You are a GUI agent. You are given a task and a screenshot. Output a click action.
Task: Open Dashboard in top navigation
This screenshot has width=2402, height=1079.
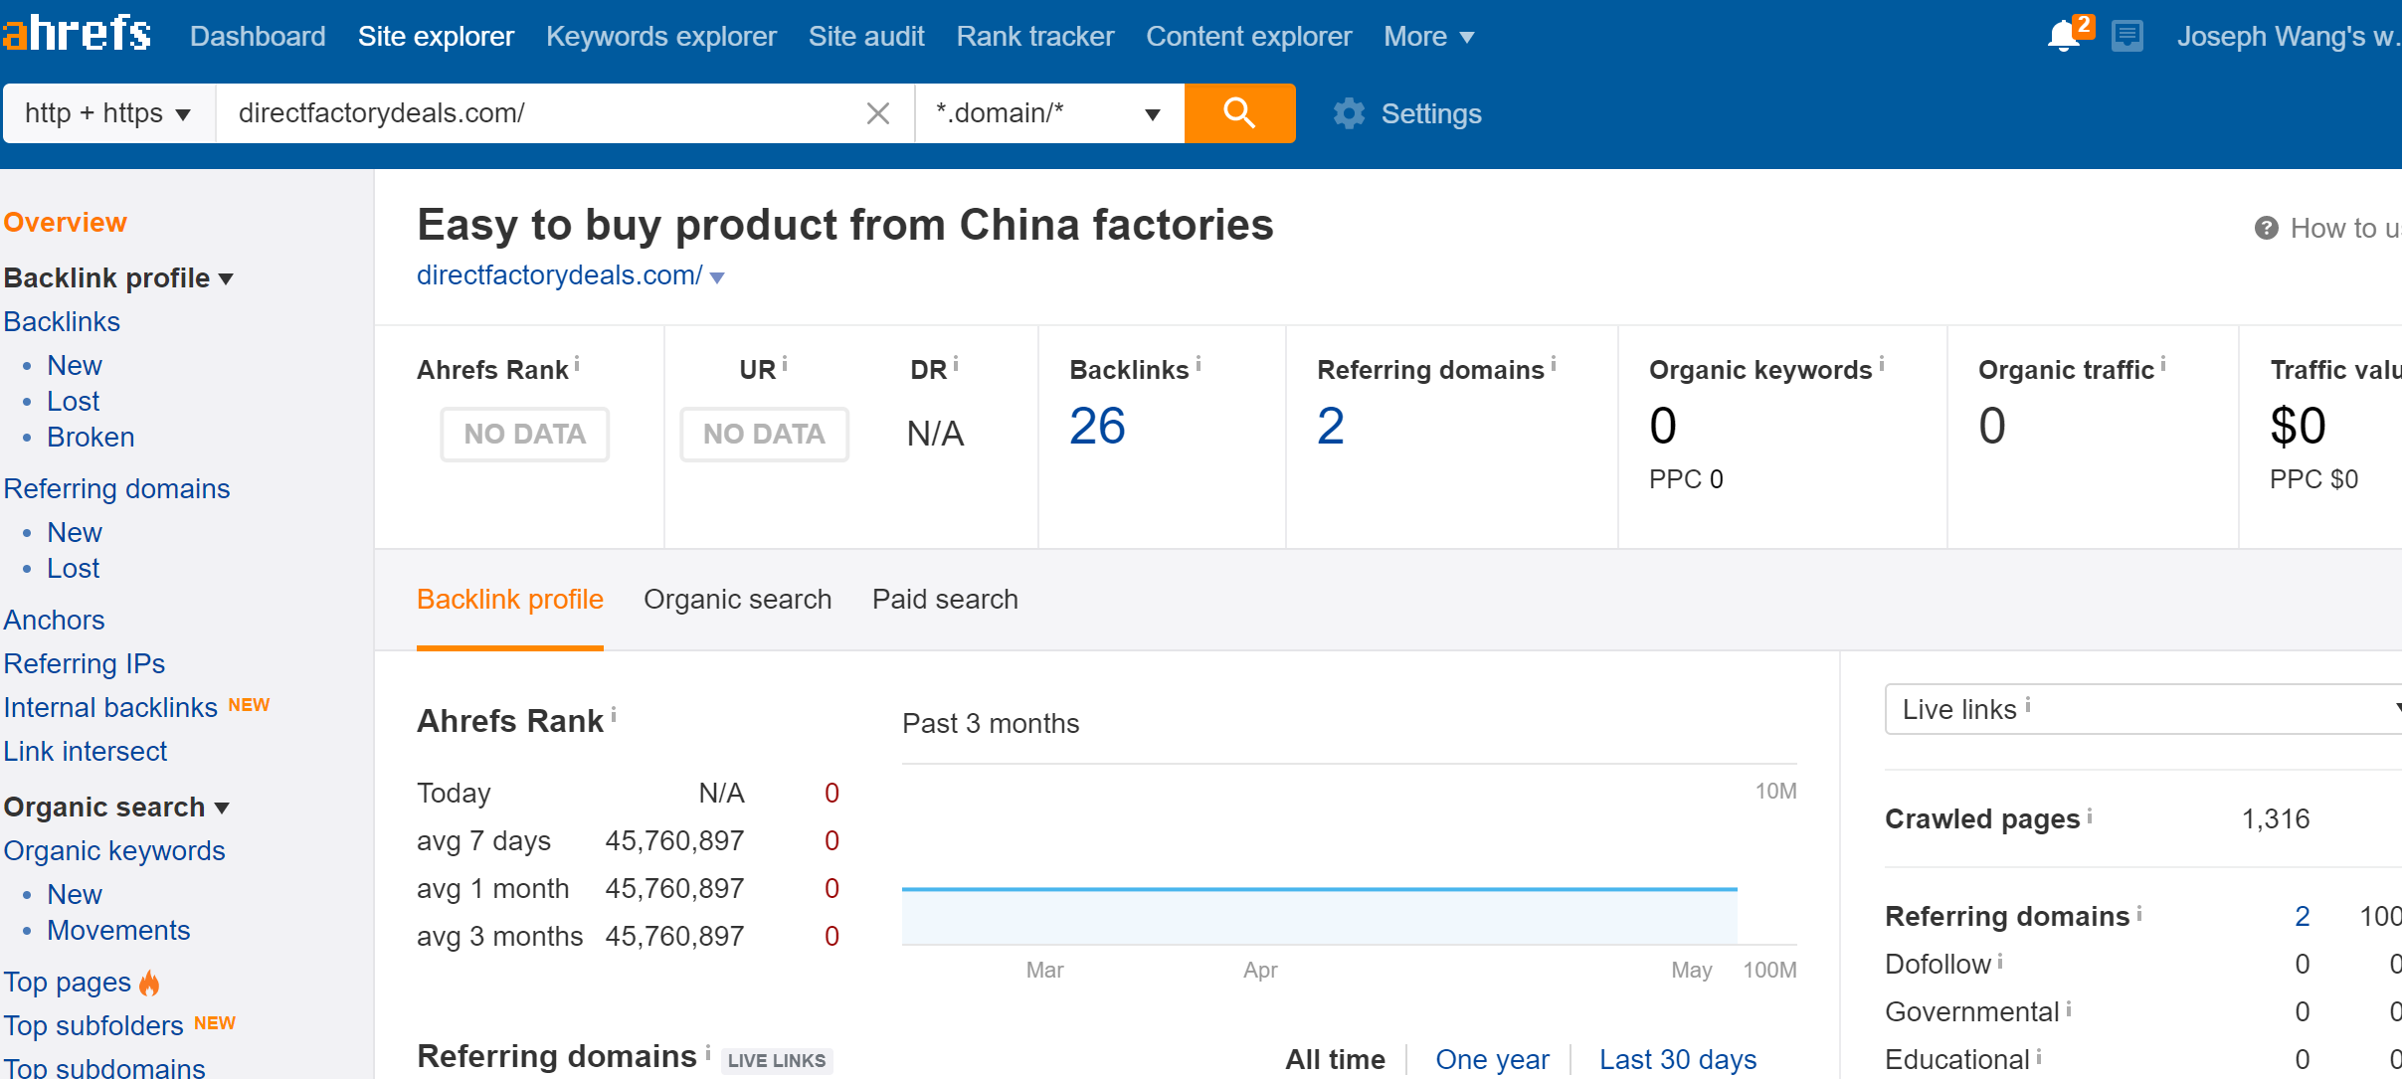click(x=258, y=37)
